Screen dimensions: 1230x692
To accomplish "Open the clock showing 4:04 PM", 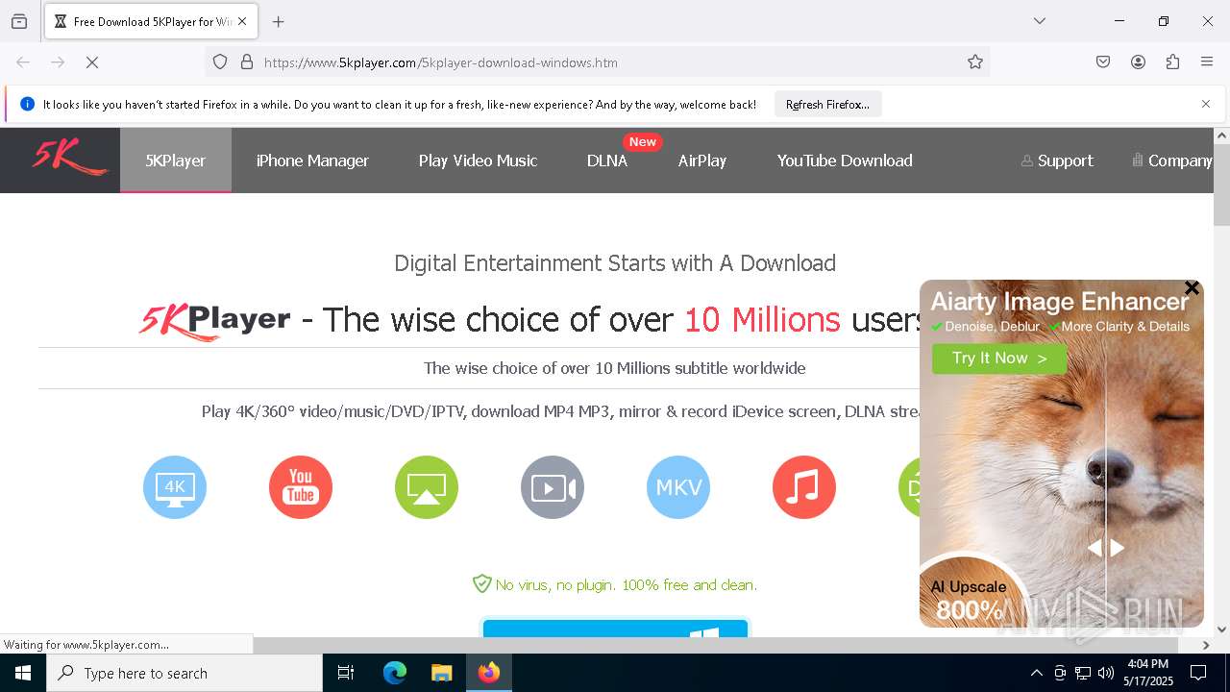I will (1147, 673).
